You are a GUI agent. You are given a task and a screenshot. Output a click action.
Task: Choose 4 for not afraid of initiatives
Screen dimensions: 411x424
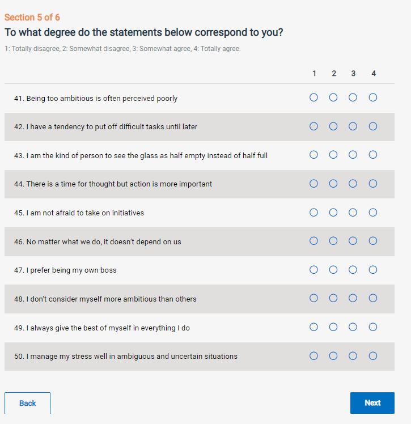click(372, 213)
